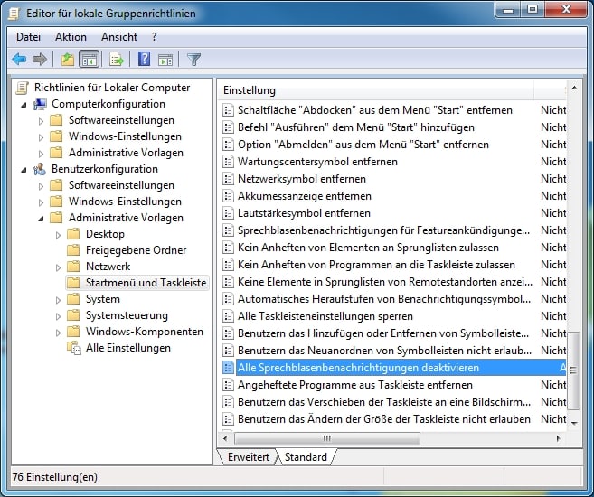The width and height of the screenshot is (594, 497).
Task: Click the Forward arrow toolbar icon
Action: (40, 60)
